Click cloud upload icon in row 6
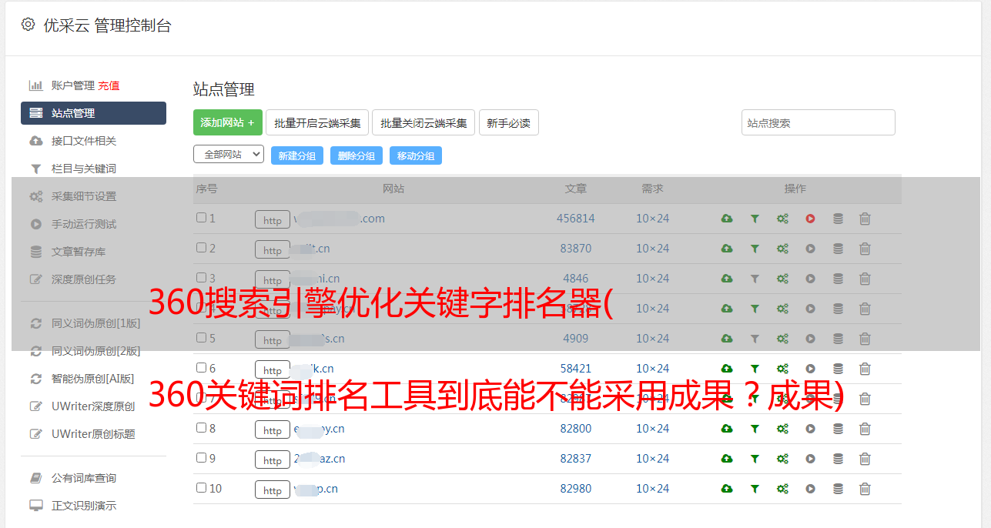This screenshot has height=528, width=991. [727, 369]
